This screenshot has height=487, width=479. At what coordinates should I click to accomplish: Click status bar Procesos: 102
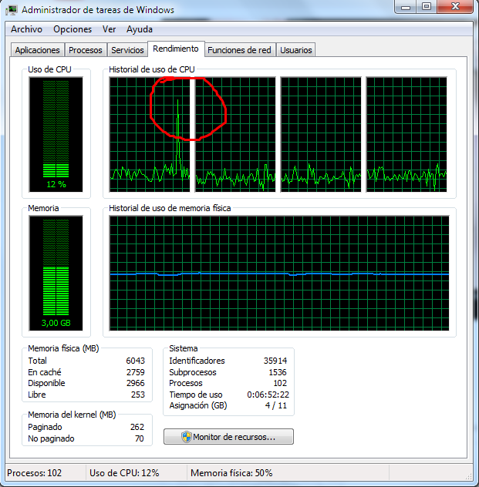(x=34, y=472)
